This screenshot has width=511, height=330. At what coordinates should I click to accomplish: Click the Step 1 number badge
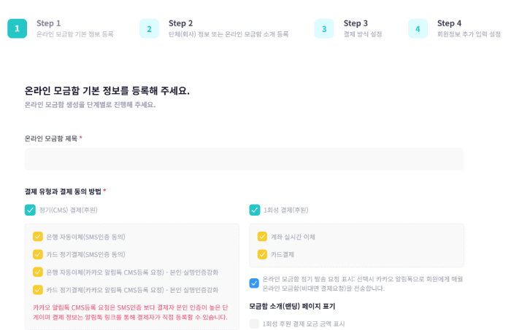point(17,28)
